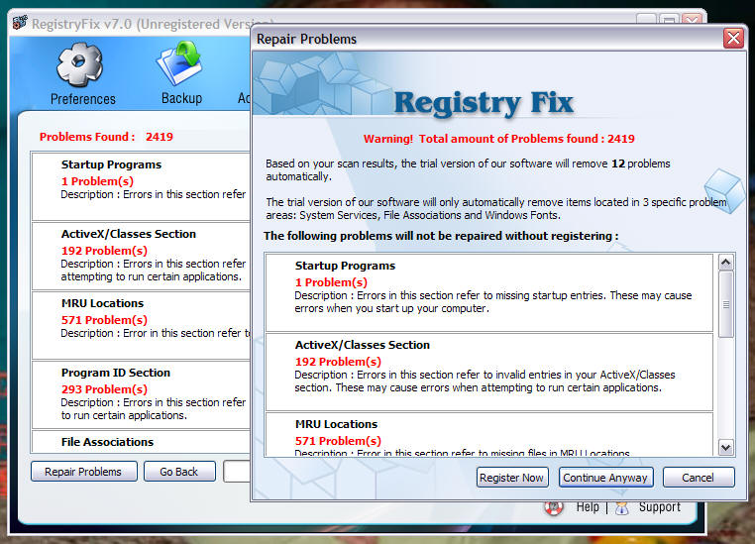Viewport: 755px width, 544px height.
Task: Click the dialog list scrollbar thumb
Action: pos(725,304)
